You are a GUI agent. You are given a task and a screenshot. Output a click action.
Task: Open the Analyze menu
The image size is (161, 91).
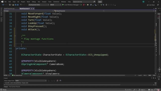(44, 2)
